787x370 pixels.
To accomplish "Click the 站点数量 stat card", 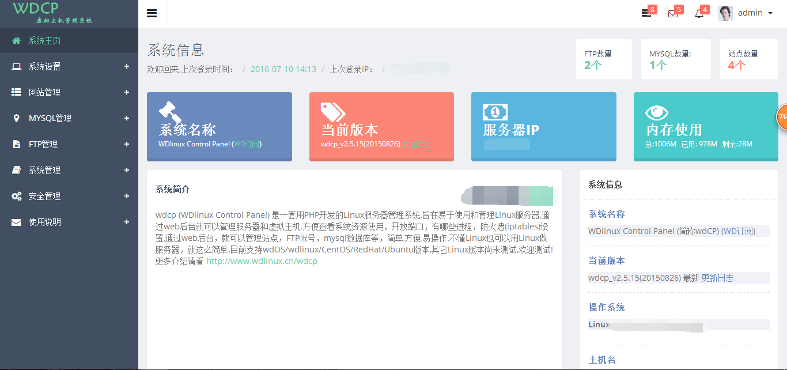I will [748, 59].
